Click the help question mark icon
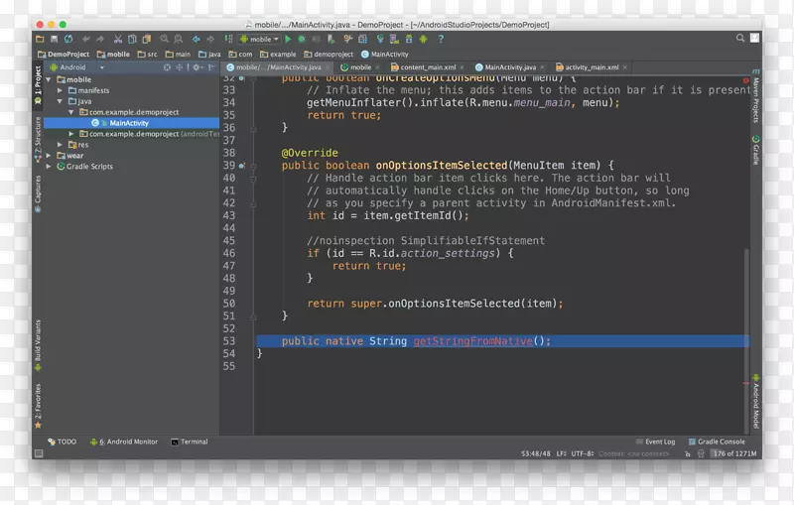 [441, 40]
